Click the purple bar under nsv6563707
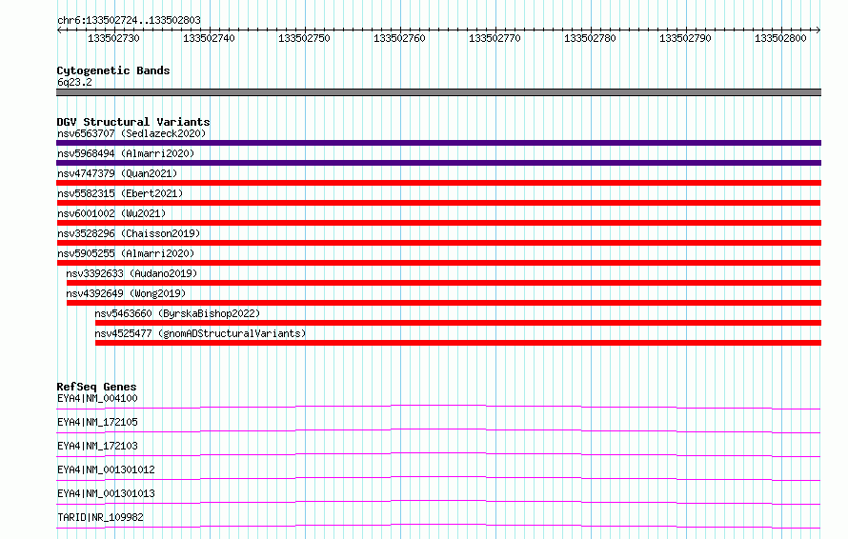The width and height of the screenshot is (848, 539). [438, 143]
